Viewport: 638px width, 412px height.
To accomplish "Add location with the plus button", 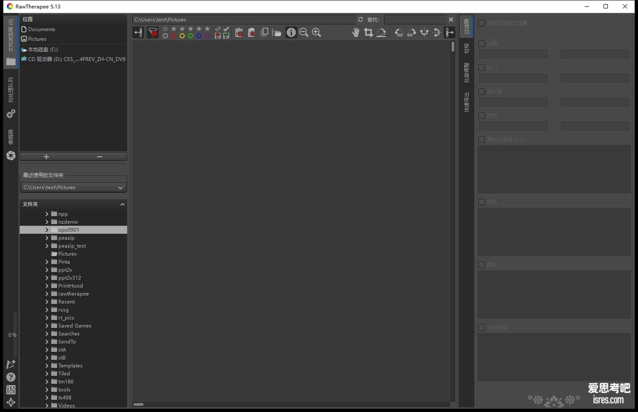I will pos(46,156).
